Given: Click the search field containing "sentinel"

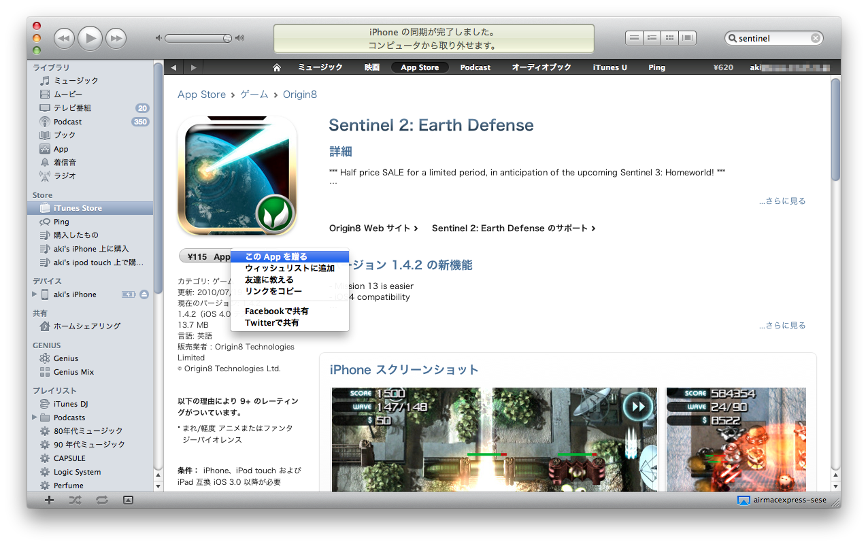Looking at the screenshot, I should coord(773,39).
